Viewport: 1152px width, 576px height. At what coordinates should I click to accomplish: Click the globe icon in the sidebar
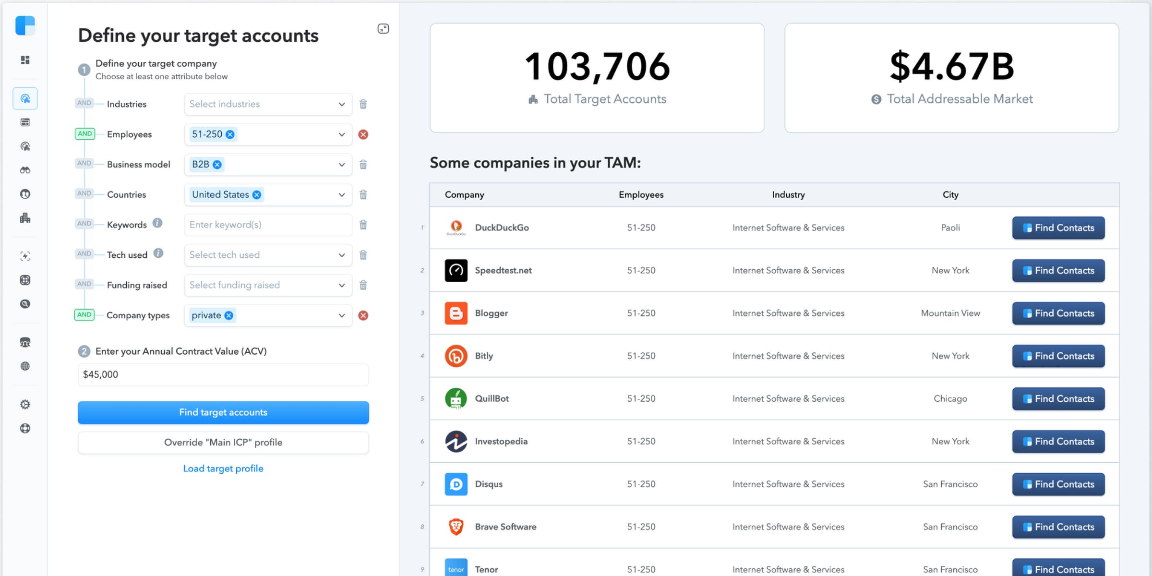[x=25, y=366]
